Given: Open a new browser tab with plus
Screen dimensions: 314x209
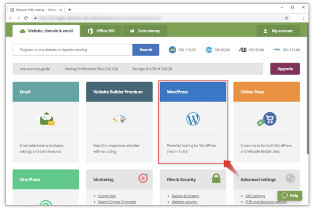Looking at the screenshot, I should tap(70, 9).
